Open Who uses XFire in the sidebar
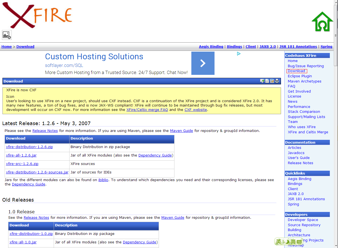The height and width of the screenshot is (248, 338). click(302, 127)
